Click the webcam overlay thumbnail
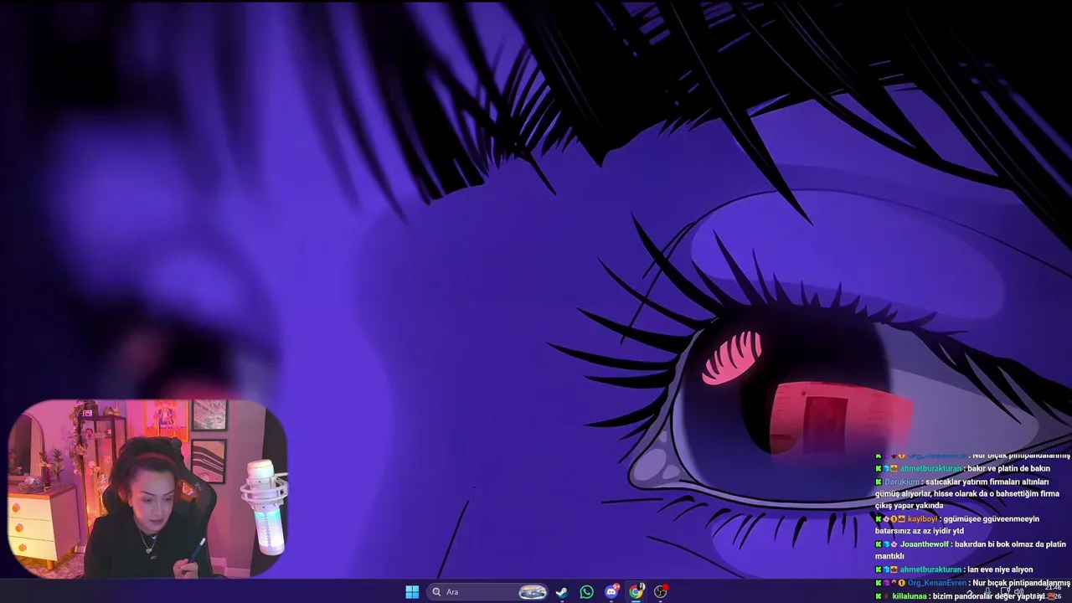 (x=148, y=488)
